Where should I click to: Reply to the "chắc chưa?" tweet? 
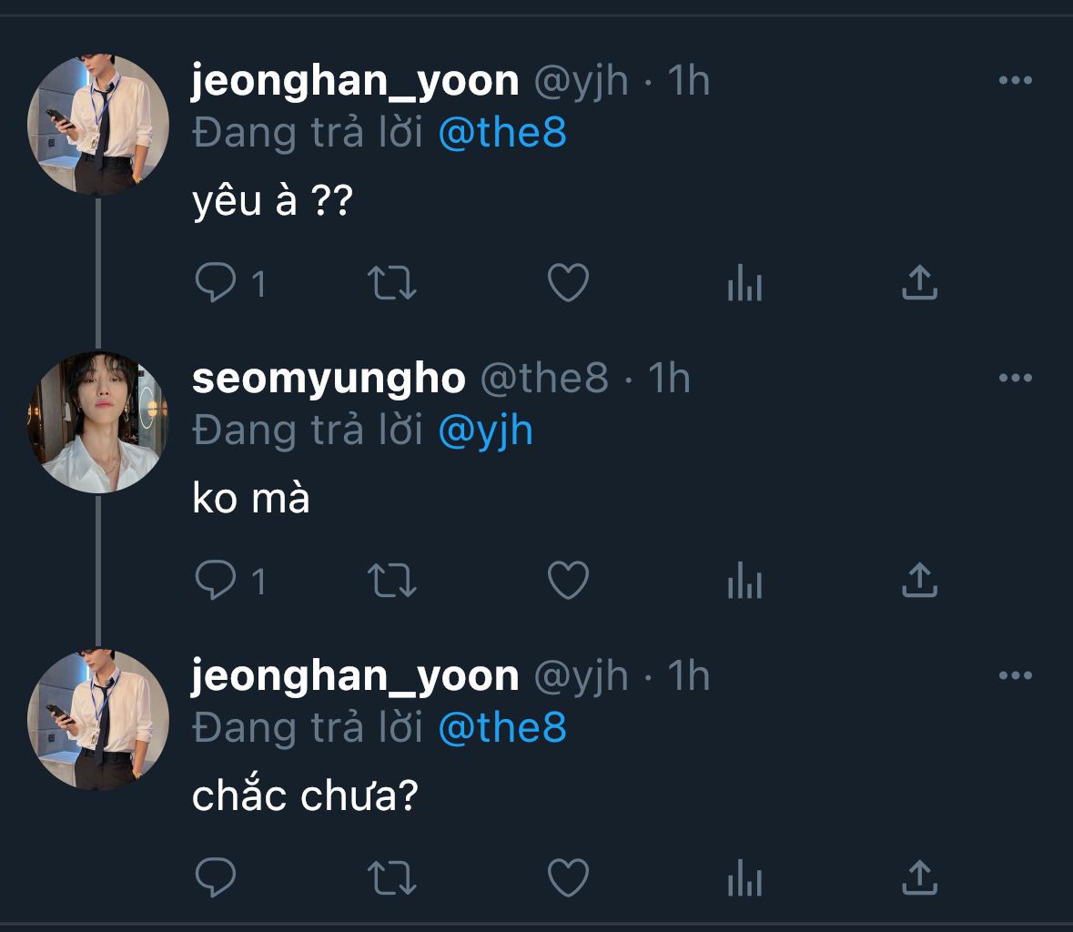(x=216, y=877)
